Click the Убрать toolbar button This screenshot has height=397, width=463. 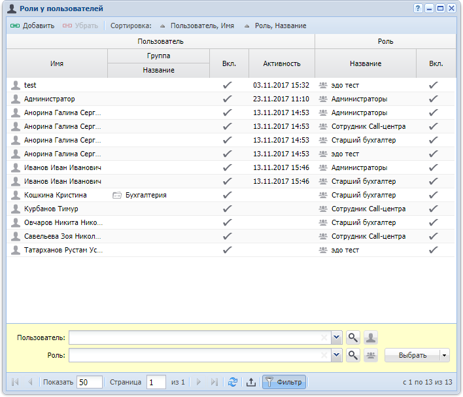(80, 26)
